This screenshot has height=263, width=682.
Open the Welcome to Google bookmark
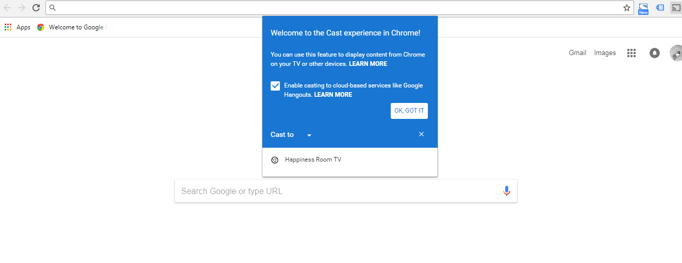click(72, 27)
